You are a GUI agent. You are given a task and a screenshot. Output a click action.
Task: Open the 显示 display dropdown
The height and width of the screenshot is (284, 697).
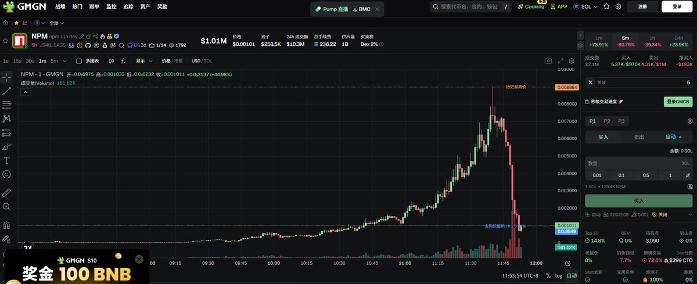(144, 60)
